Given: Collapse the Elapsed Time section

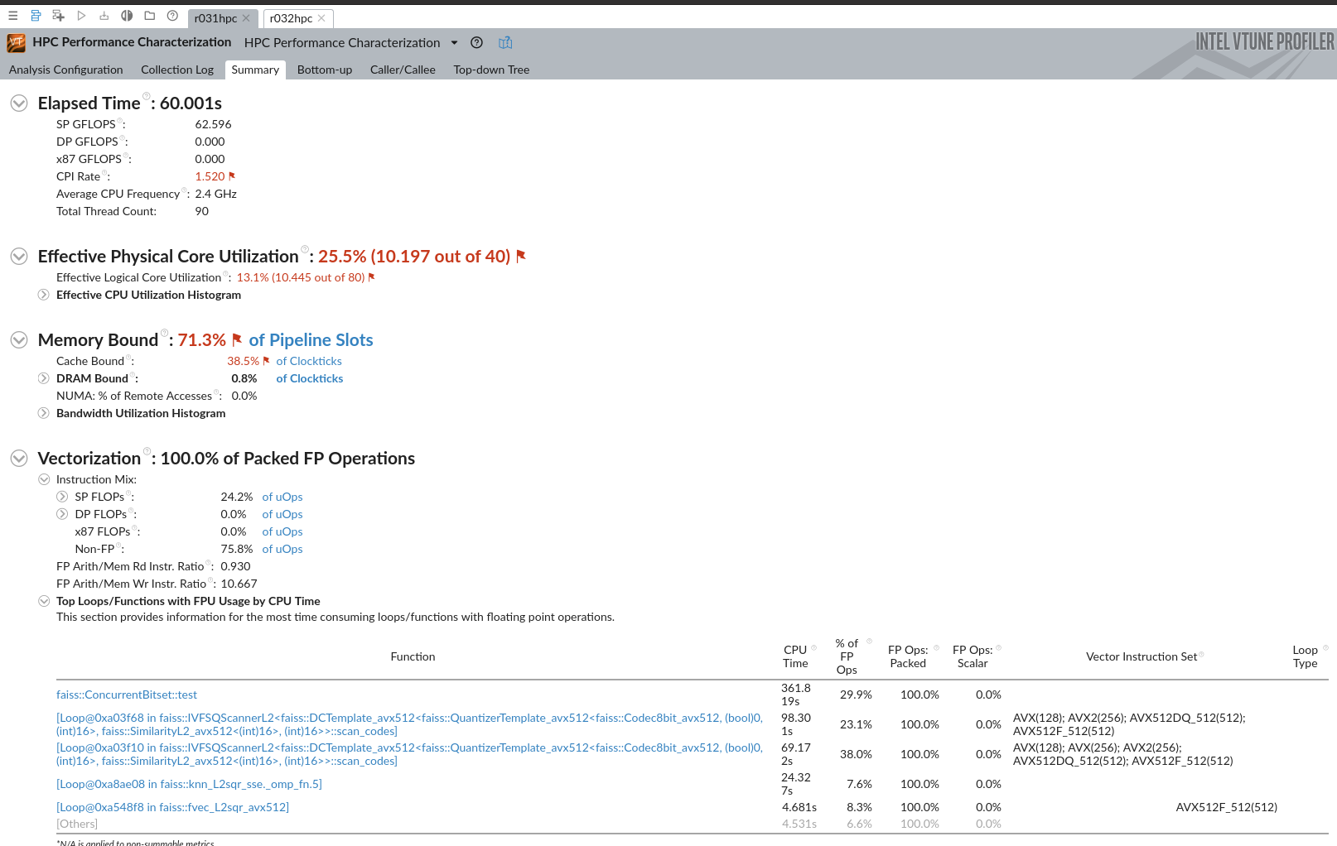Looking at the screenshot, I should 19,103.
